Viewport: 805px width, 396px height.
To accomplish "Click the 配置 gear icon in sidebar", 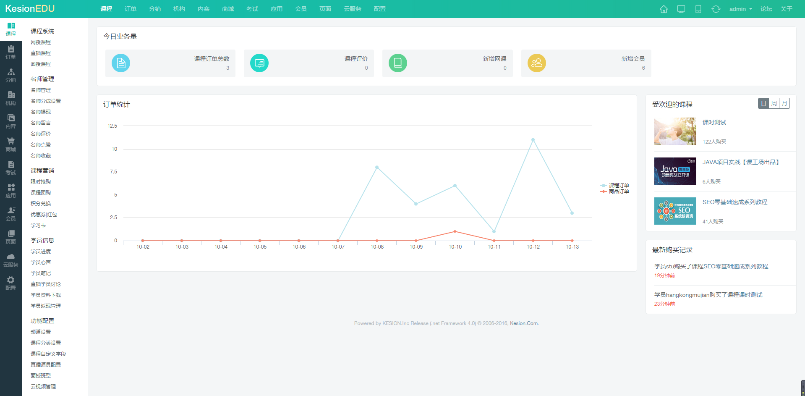I will (11, 283).
